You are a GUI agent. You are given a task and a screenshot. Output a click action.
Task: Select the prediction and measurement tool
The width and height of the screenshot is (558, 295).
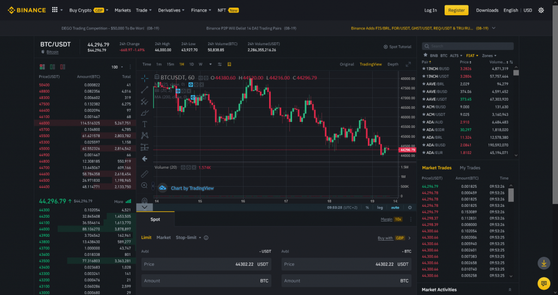coord(144,147)
